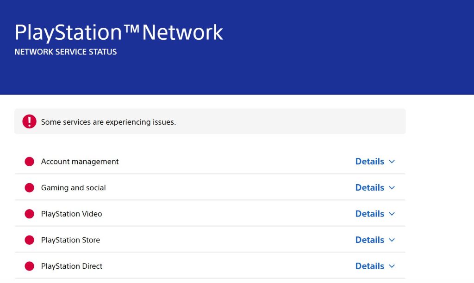
Task: Open the PlayStation Direct details chevron
Action: 391,266
